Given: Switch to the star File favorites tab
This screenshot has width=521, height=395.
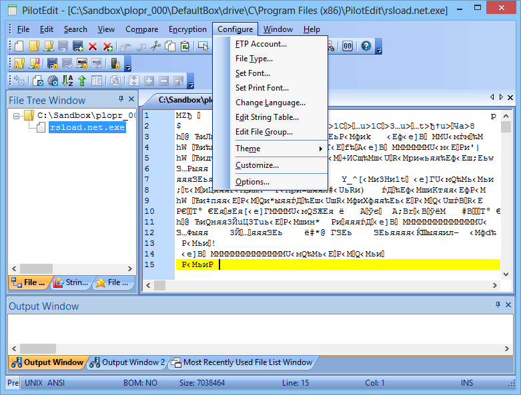Looking at the screenshot, I should pos(112,282).
